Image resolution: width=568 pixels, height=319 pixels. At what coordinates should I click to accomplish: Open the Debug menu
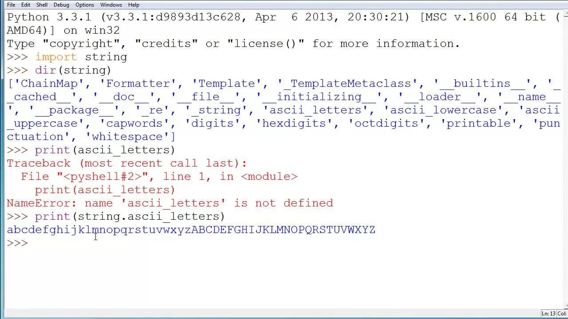click(x=61, y=5)
